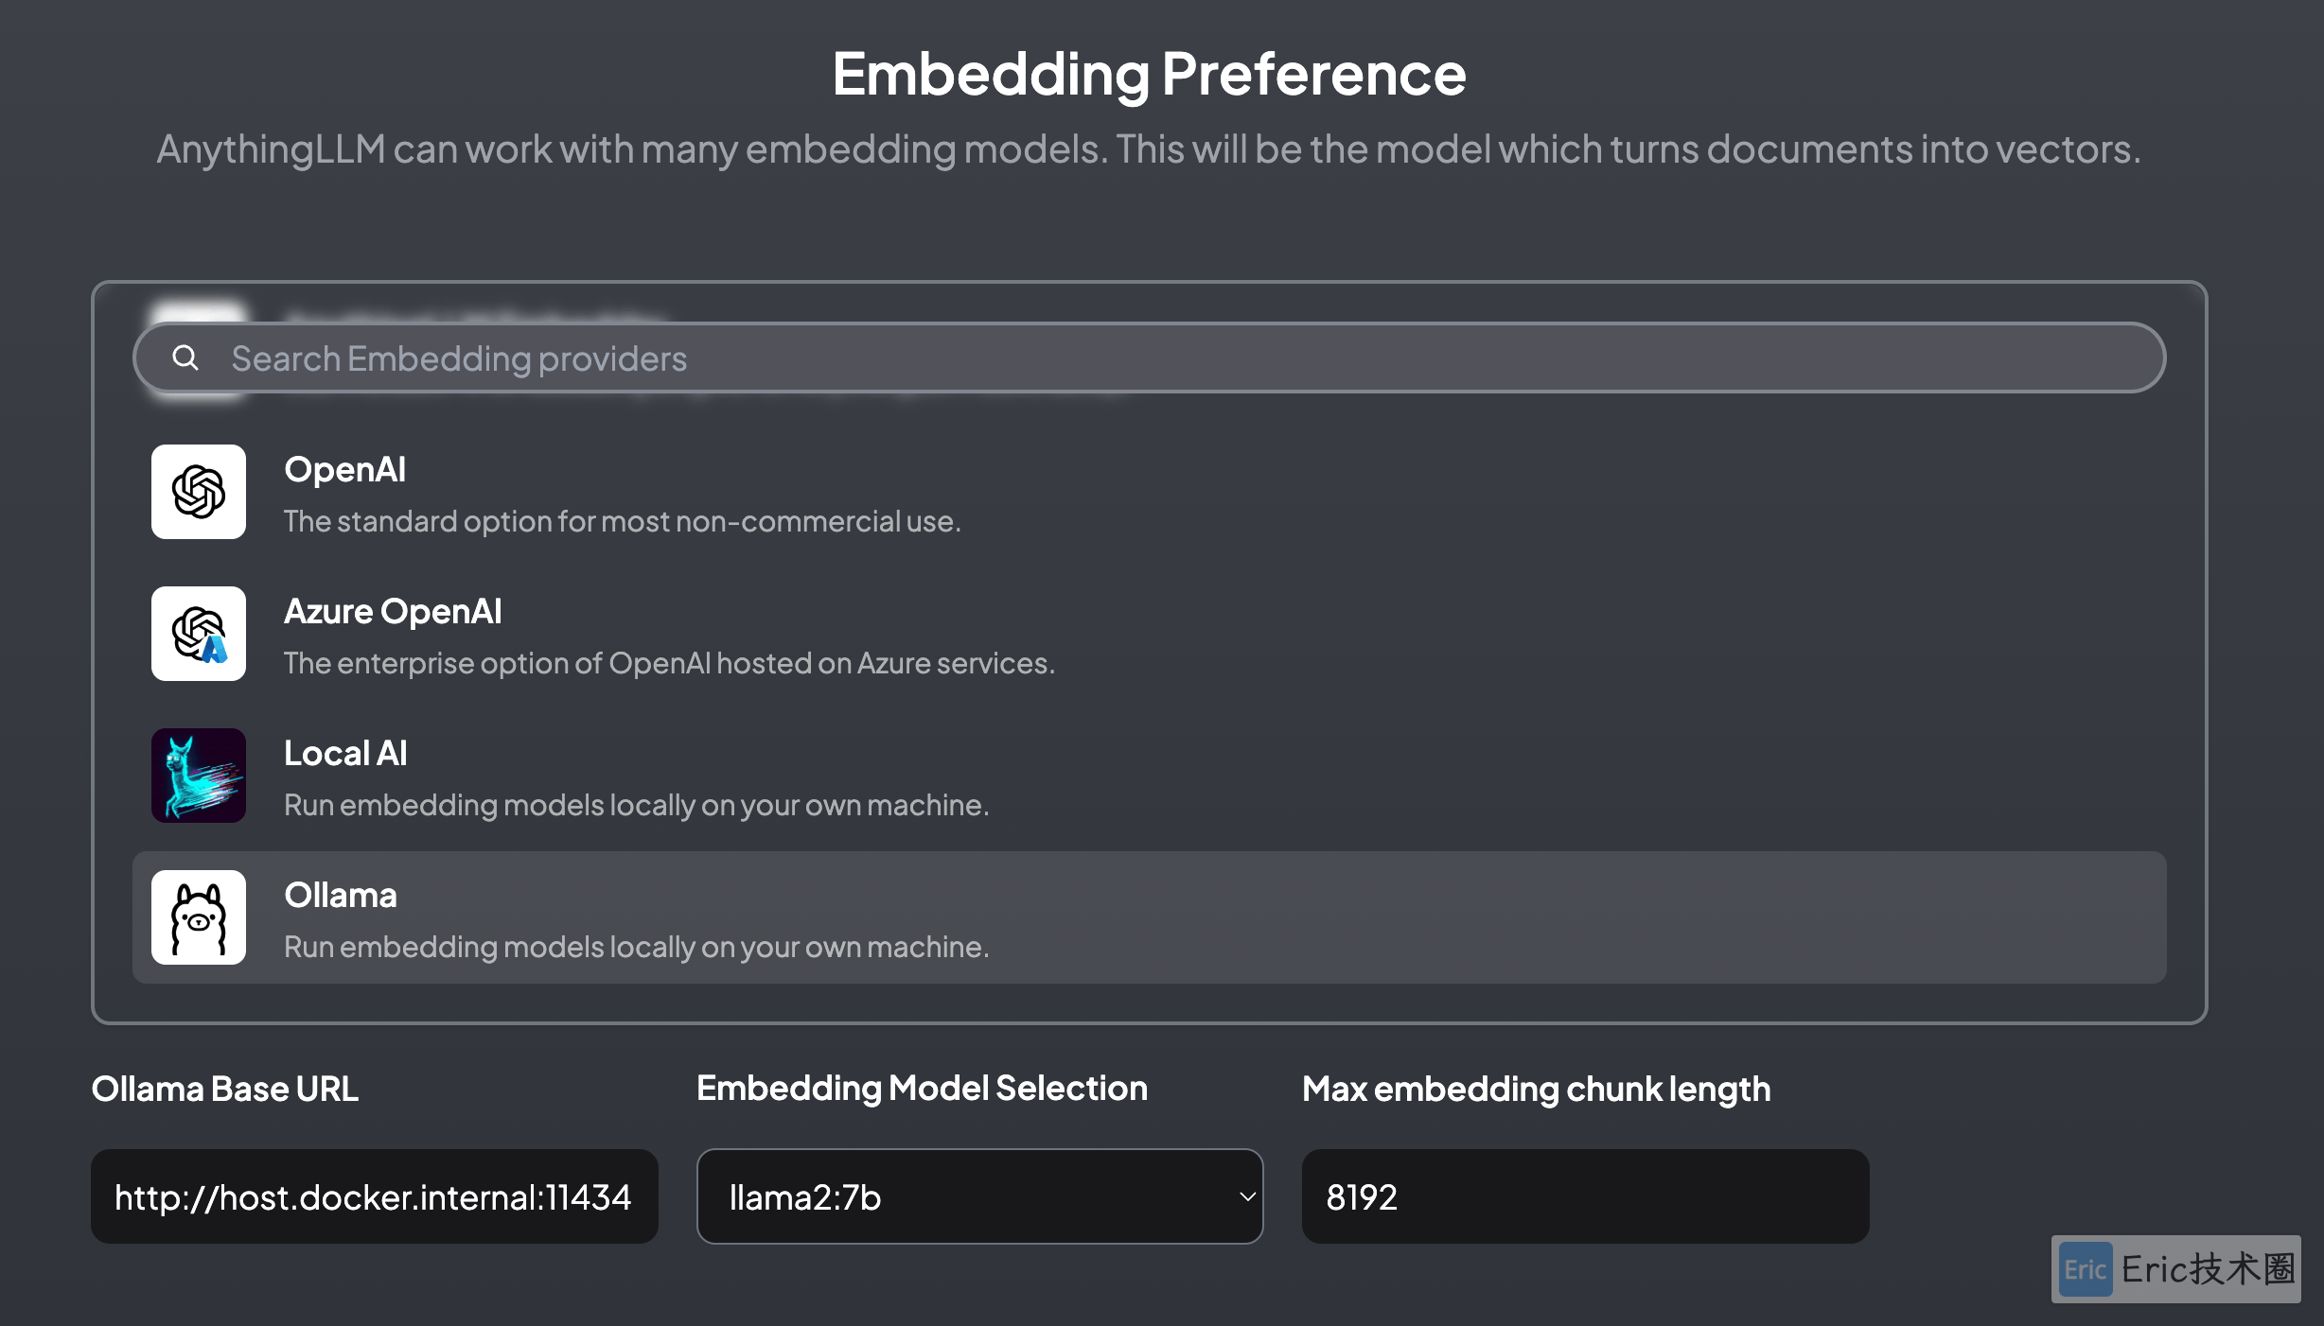Click the llama2:7b dropdown chevron
This screenshot has height=1326, width=2324.
tap(1247, 1197)
